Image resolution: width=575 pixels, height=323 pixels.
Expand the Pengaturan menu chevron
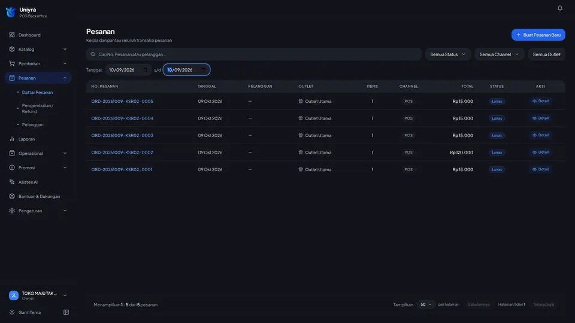[x=65, y=211]
